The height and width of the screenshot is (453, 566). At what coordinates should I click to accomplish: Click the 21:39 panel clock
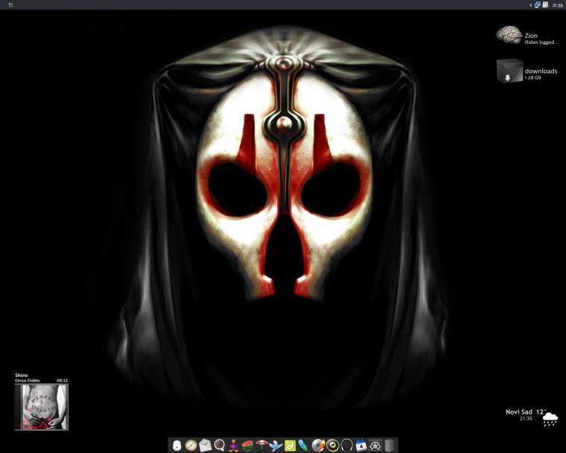point(558,5)
